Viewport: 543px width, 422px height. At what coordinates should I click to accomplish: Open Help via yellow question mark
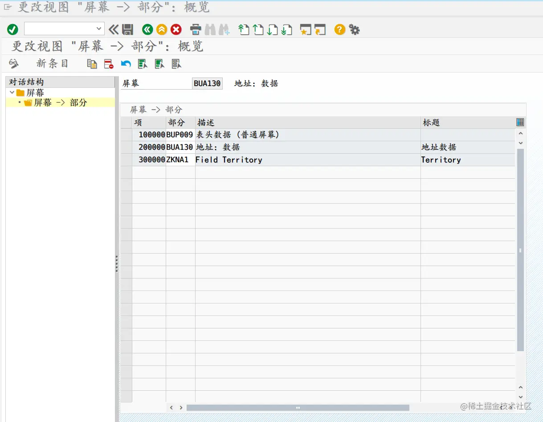click(340, 30)
